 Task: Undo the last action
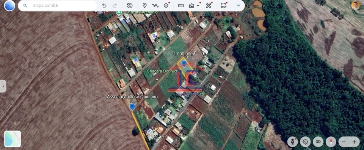(104, 6)
